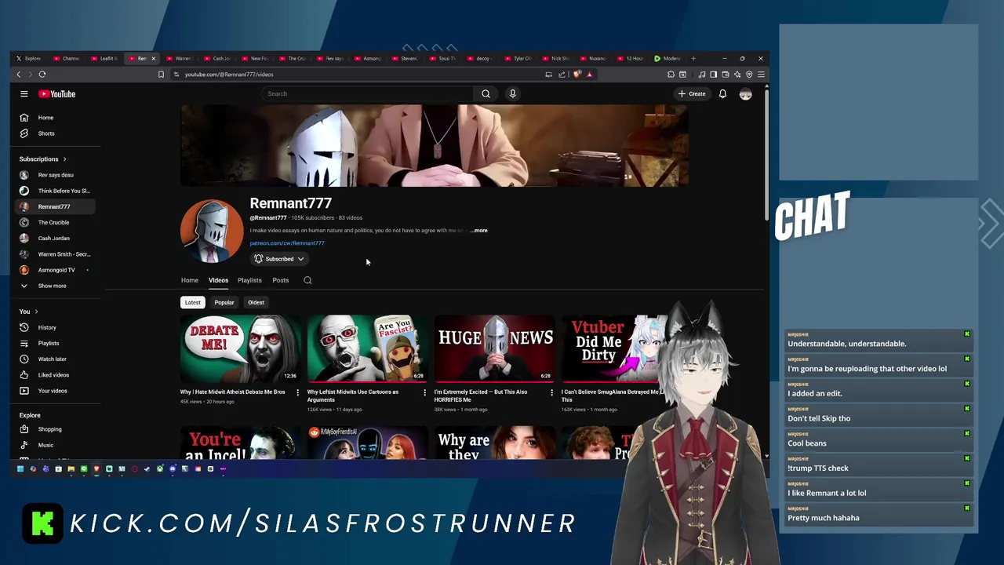1004x565 pixels.
Task: Open Your videos in sidebar
Action: coord(55,391)
